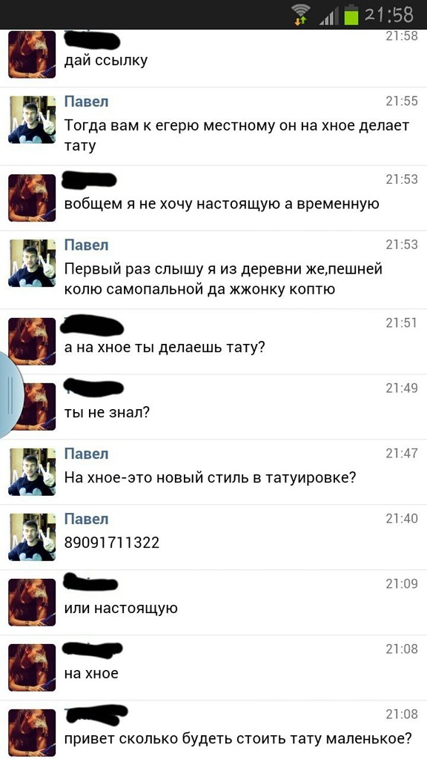Tap phone number 89091711322
The image size is (427, 759).
point(112,543)
